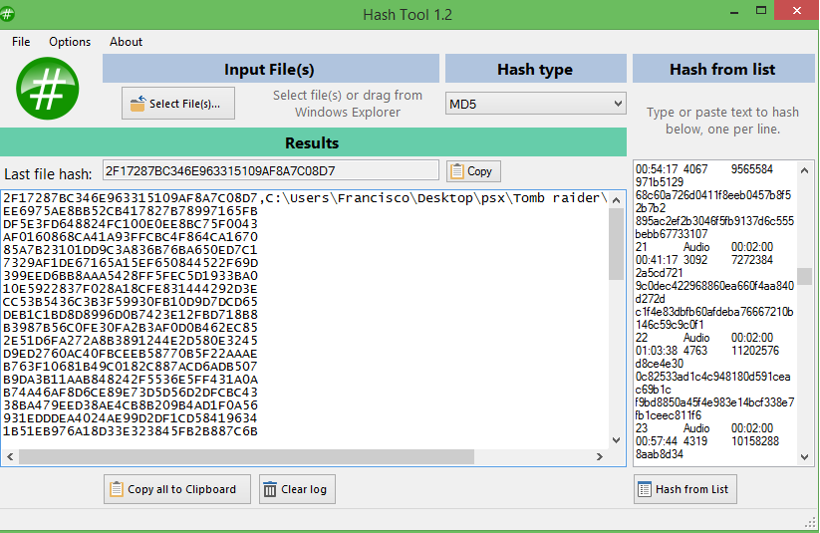820x533 pixels.
Task: Click the hash list scrollbar thumb
Action: pyautogui.click(x=804, y=276)
